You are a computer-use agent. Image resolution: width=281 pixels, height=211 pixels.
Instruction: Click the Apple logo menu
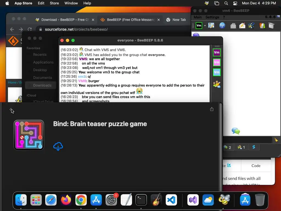tap(7, 3)
